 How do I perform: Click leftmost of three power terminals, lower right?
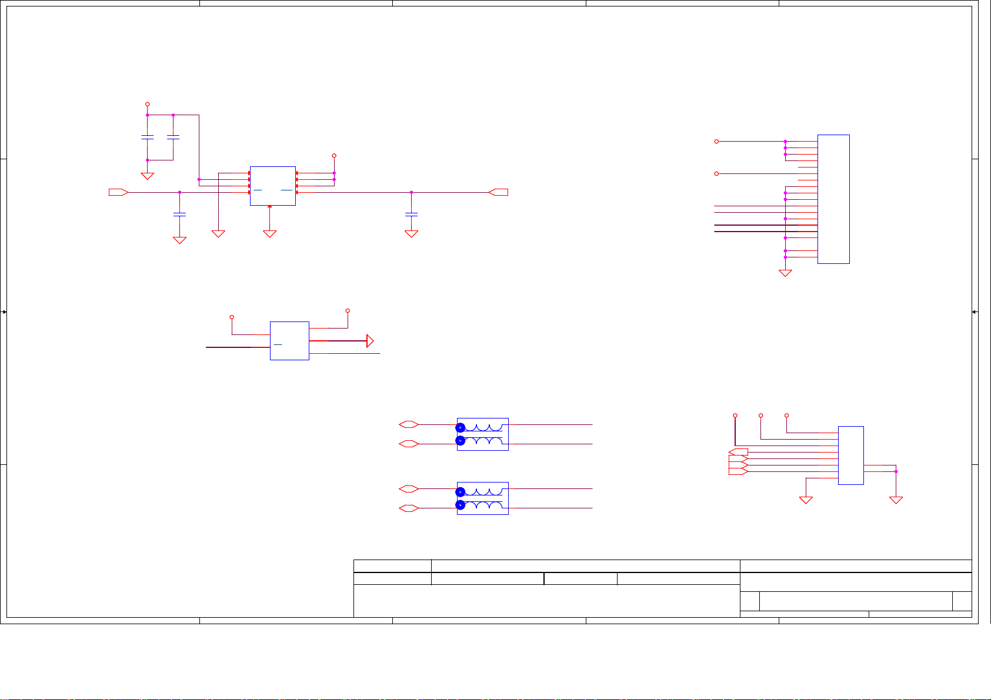click(x=735, y=416)
